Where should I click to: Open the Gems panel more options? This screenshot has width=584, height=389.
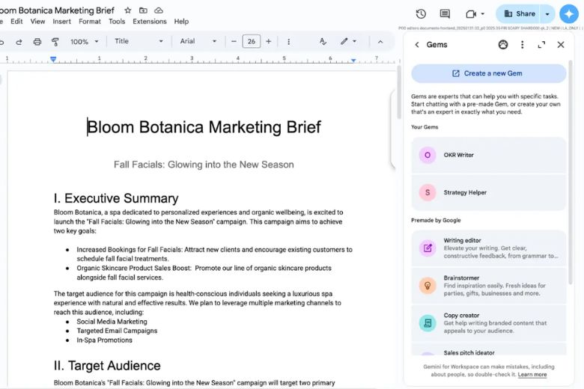click(522, 45)
